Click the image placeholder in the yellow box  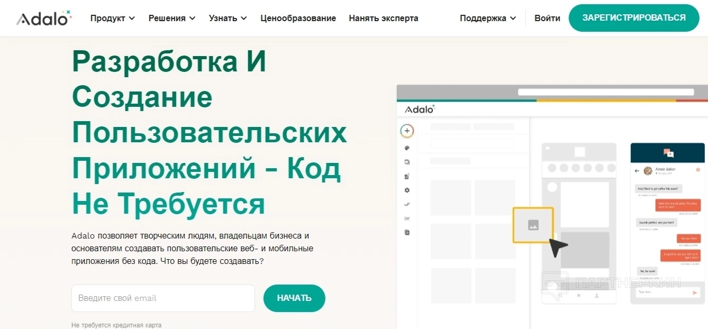pos(533,225)
